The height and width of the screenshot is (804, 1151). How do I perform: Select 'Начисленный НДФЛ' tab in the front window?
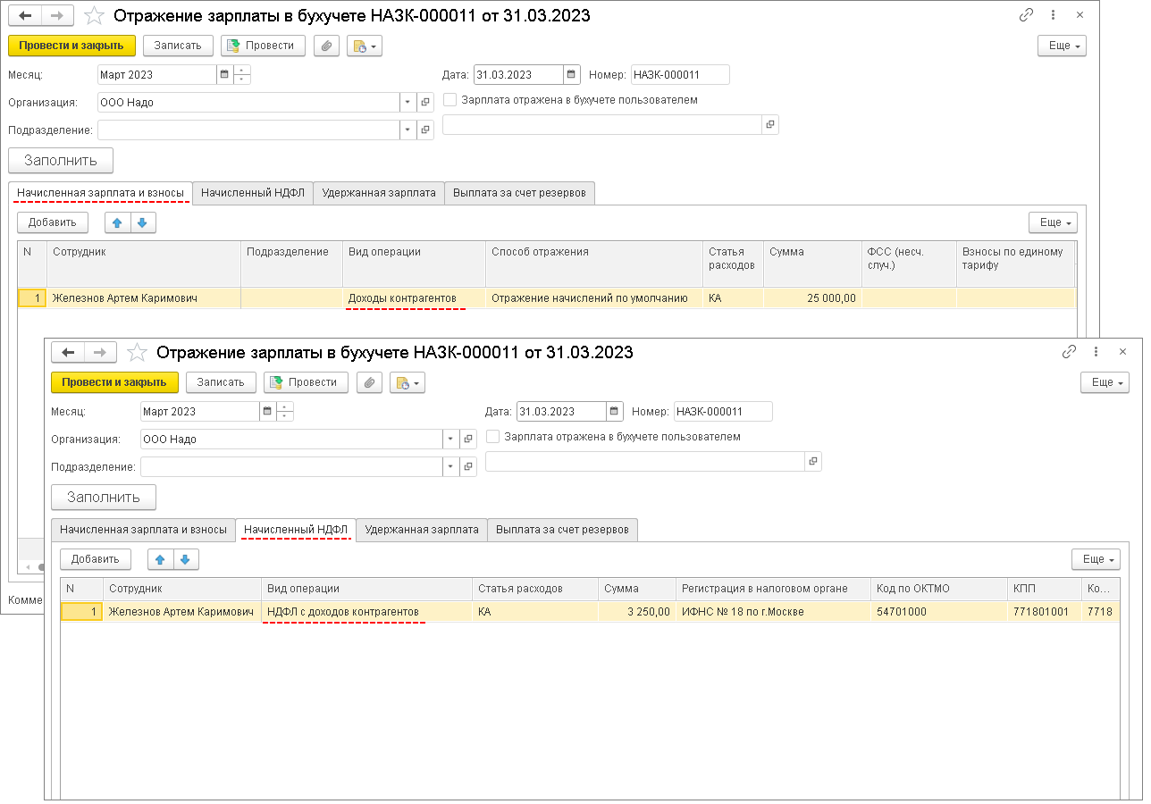(296, 530)
